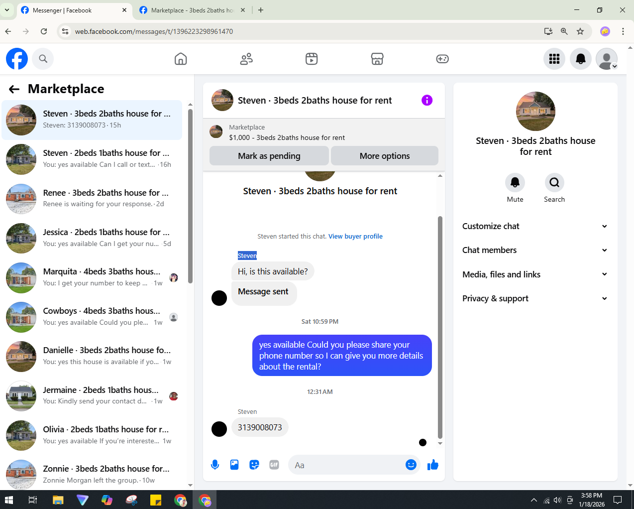Open the notifications bell in header
Screen dimensions: 634x509
coord(581,59)
